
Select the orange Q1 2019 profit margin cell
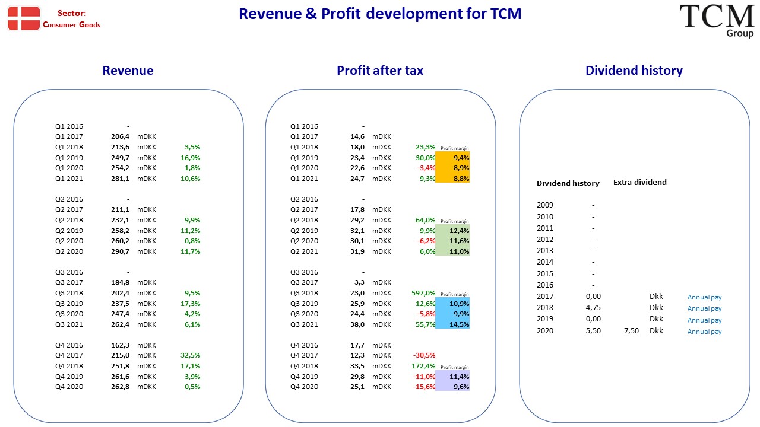(452, 158)
